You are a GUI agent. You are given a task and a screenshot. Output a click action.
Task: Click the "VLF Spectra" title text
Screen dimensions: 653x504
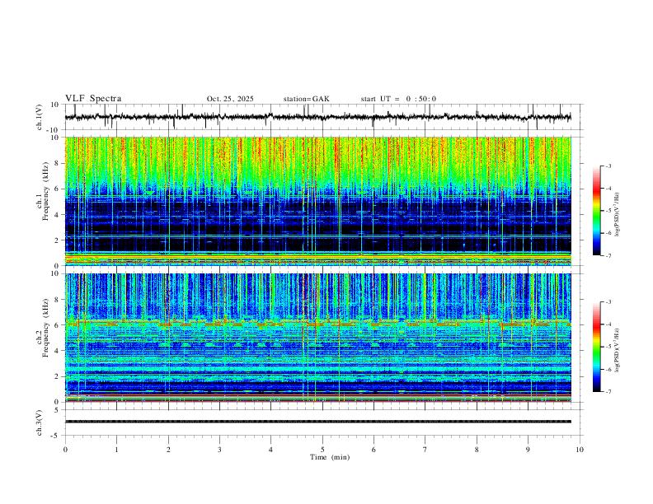93,99
